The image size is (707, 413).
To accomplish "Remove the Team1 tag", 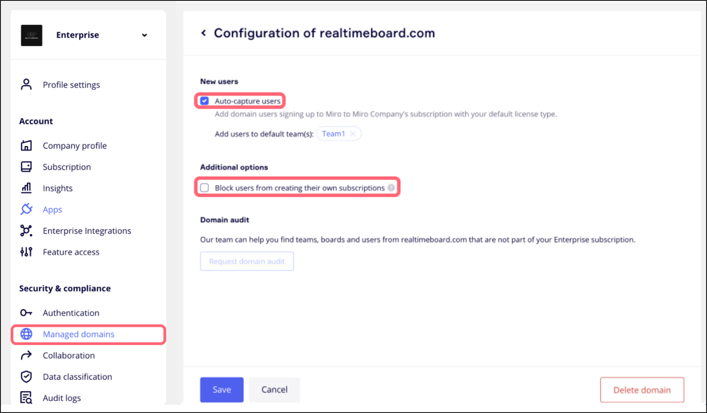I will click(x=353, y=133).
